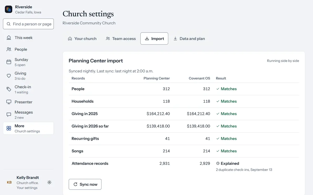
Task: Click the Synced nightly last sync text
Action: pos(111,71)
